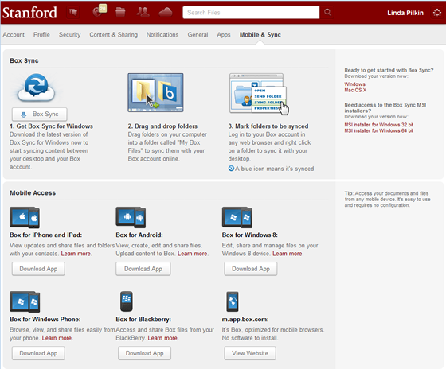Click View Website for m.app.box.com
446x369 pixels.
tap(250, 353)
